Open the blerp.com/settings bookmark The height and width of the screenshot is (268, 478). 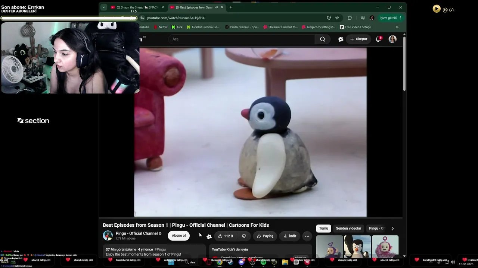[x=319, y=27]
